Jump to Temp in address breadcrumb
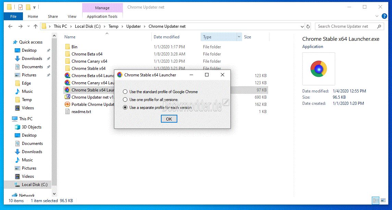This screenshot has width=392, height=210. 114,26
